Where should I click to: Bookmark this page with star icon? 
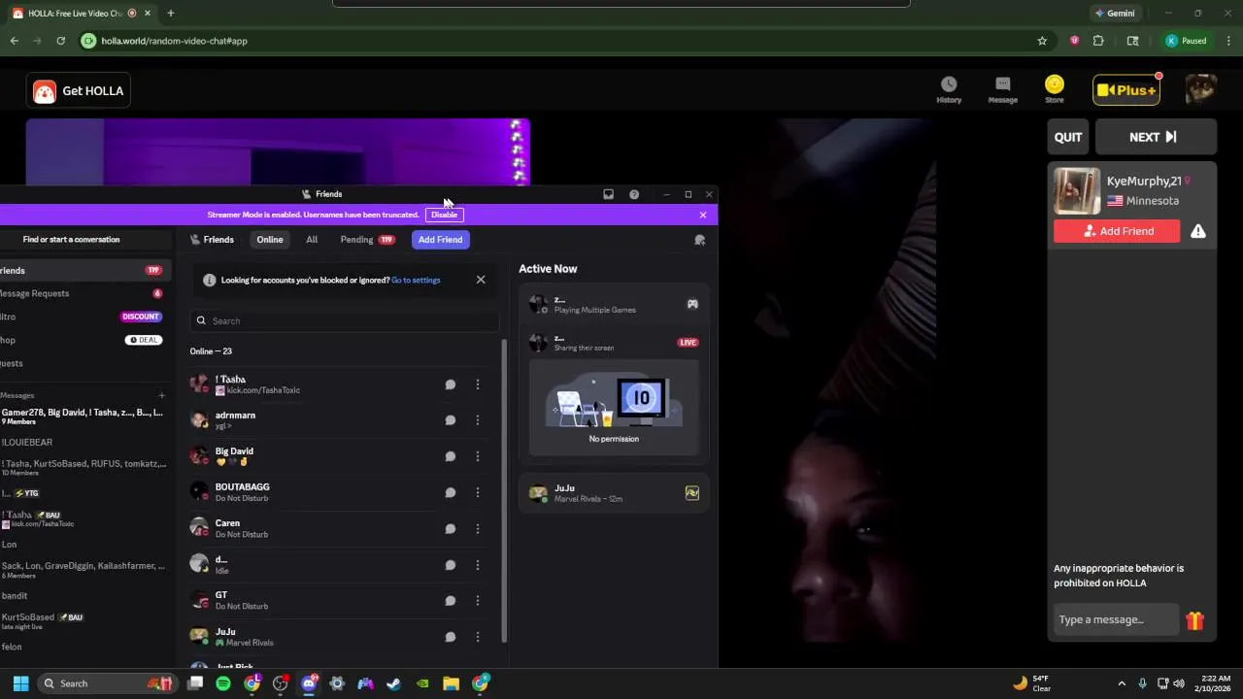click(1042, 41)
